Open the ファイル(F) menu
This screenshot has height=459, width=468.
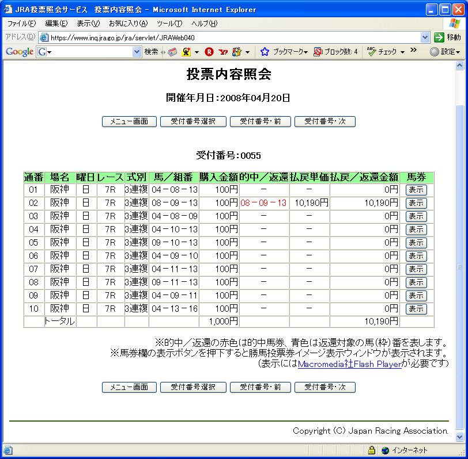tap(21, 24)
